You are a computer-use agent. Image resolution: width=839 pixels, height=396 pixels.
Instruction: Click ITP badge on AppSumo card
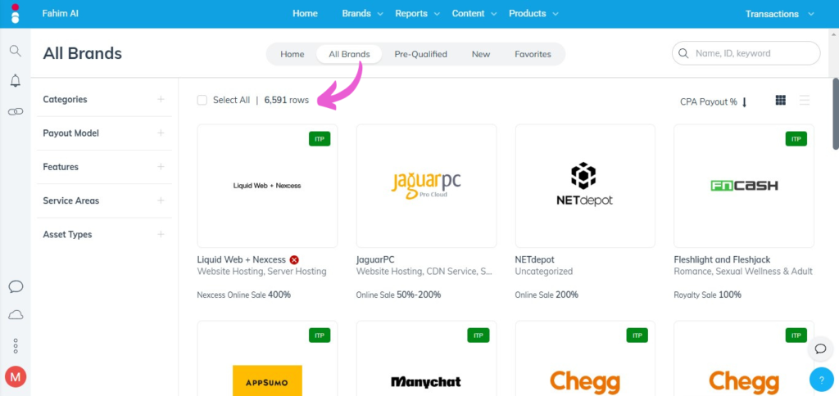[320, 335]
